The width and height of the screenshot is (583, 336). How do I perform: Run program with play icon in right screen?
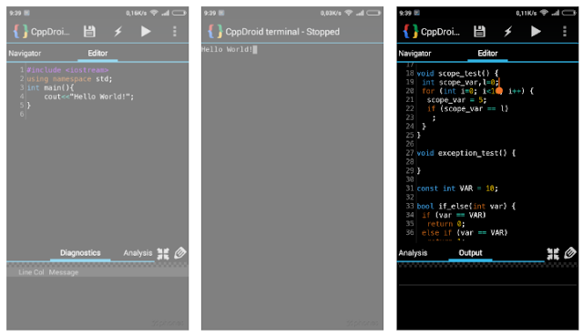pyautogui.click(x=536, y=32)
